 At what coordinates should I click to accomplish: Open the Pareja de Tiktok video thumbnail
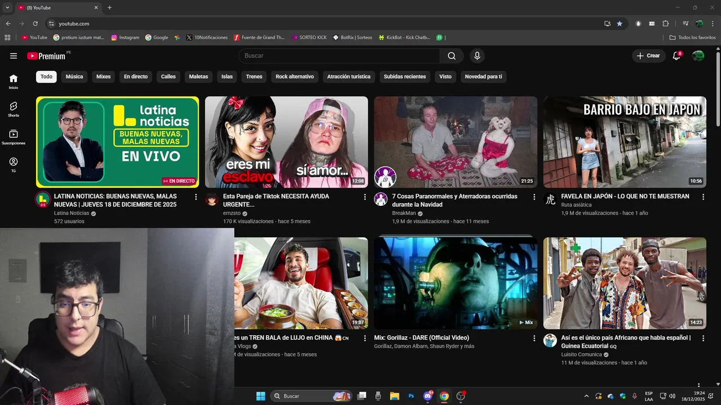[x=286, y=142]
